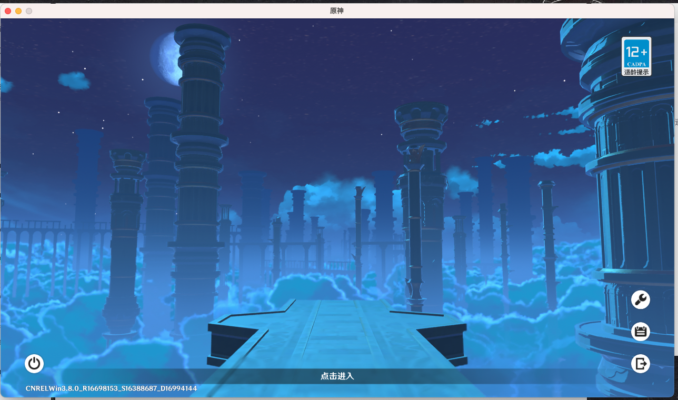The image size is (678, 400).
Task: Click the power quit icon
Action: click(34, 364)
